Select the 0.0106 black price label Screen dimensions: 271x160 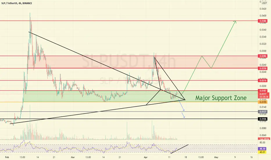click(x=263, y=119)
